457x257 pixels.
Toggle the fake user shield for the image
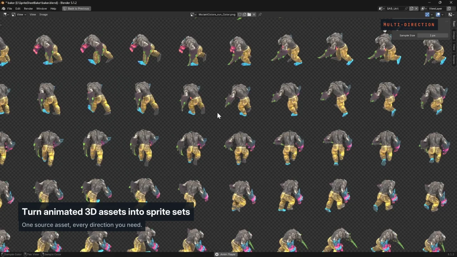(x=240, y=15)
